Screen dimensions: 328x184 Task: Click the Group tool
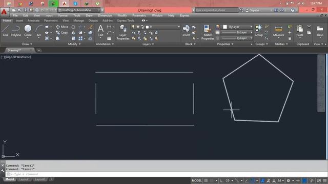coord(258,31)
